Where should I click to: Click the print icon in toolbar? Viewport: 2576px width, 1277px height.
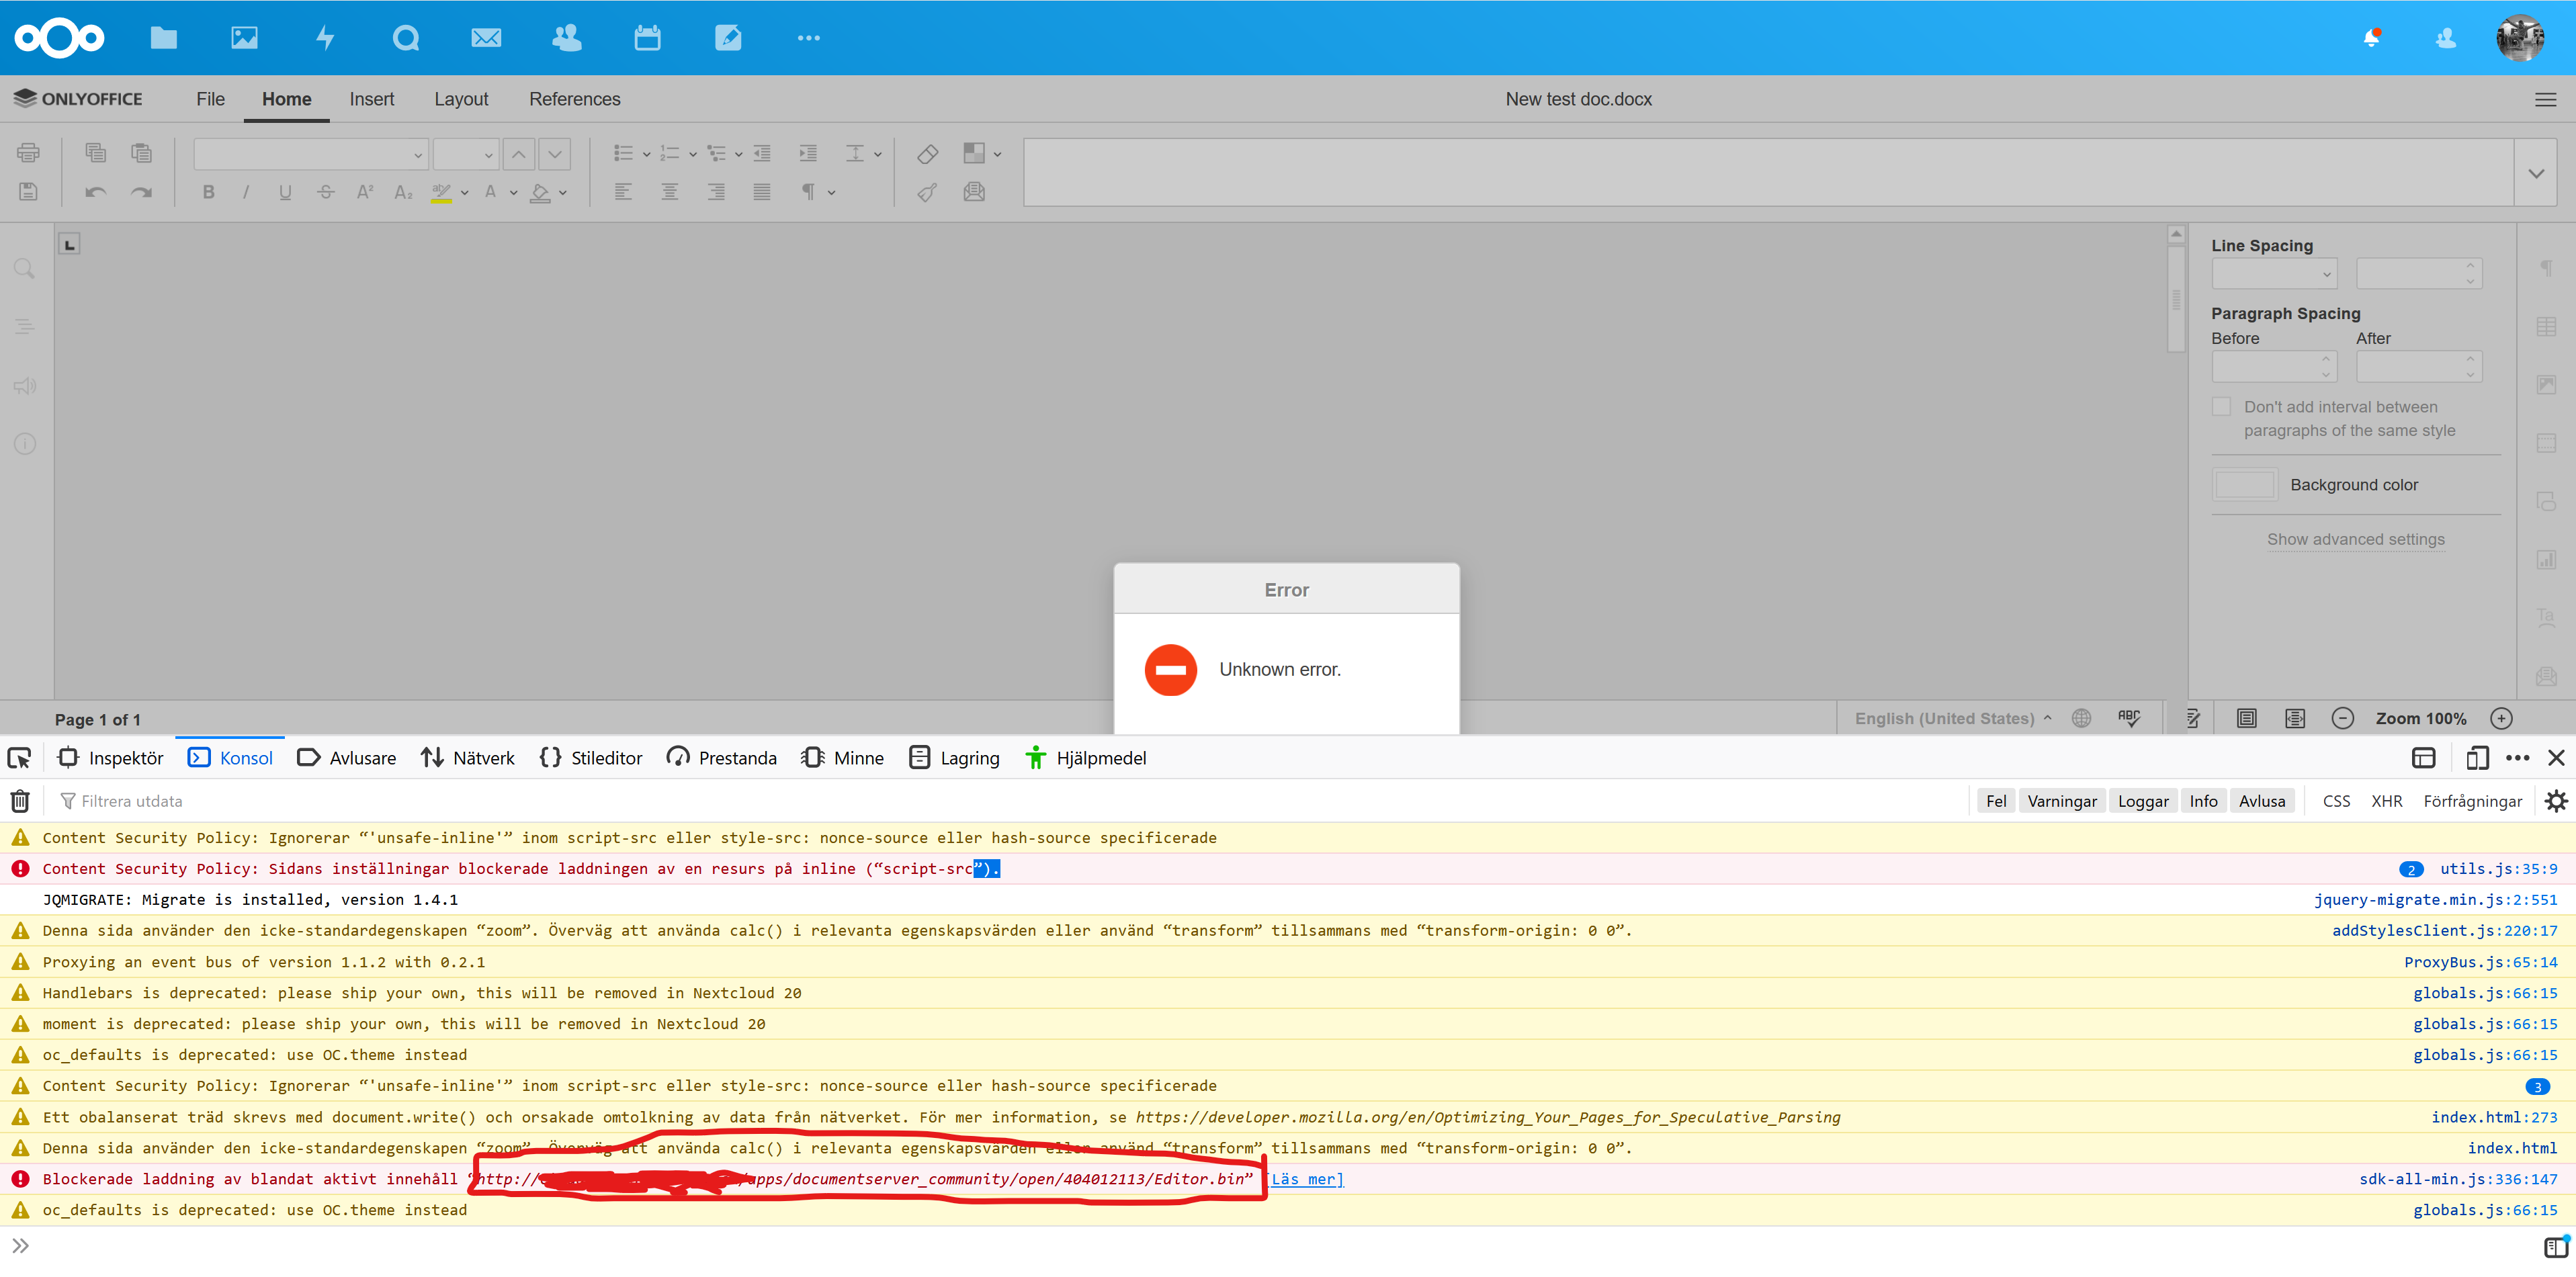point(28,153)
